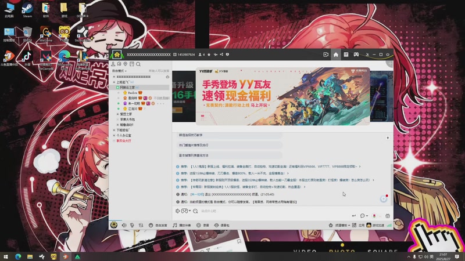This screenshot has width=465, height=261.
Task: Select the Home tab icon in the YY header
Action: (x=336, y=55)
